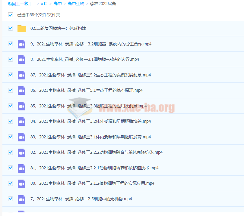Navigate to the 高中 breadcrumb
The image size is (244, 216).
coord(57,4)
